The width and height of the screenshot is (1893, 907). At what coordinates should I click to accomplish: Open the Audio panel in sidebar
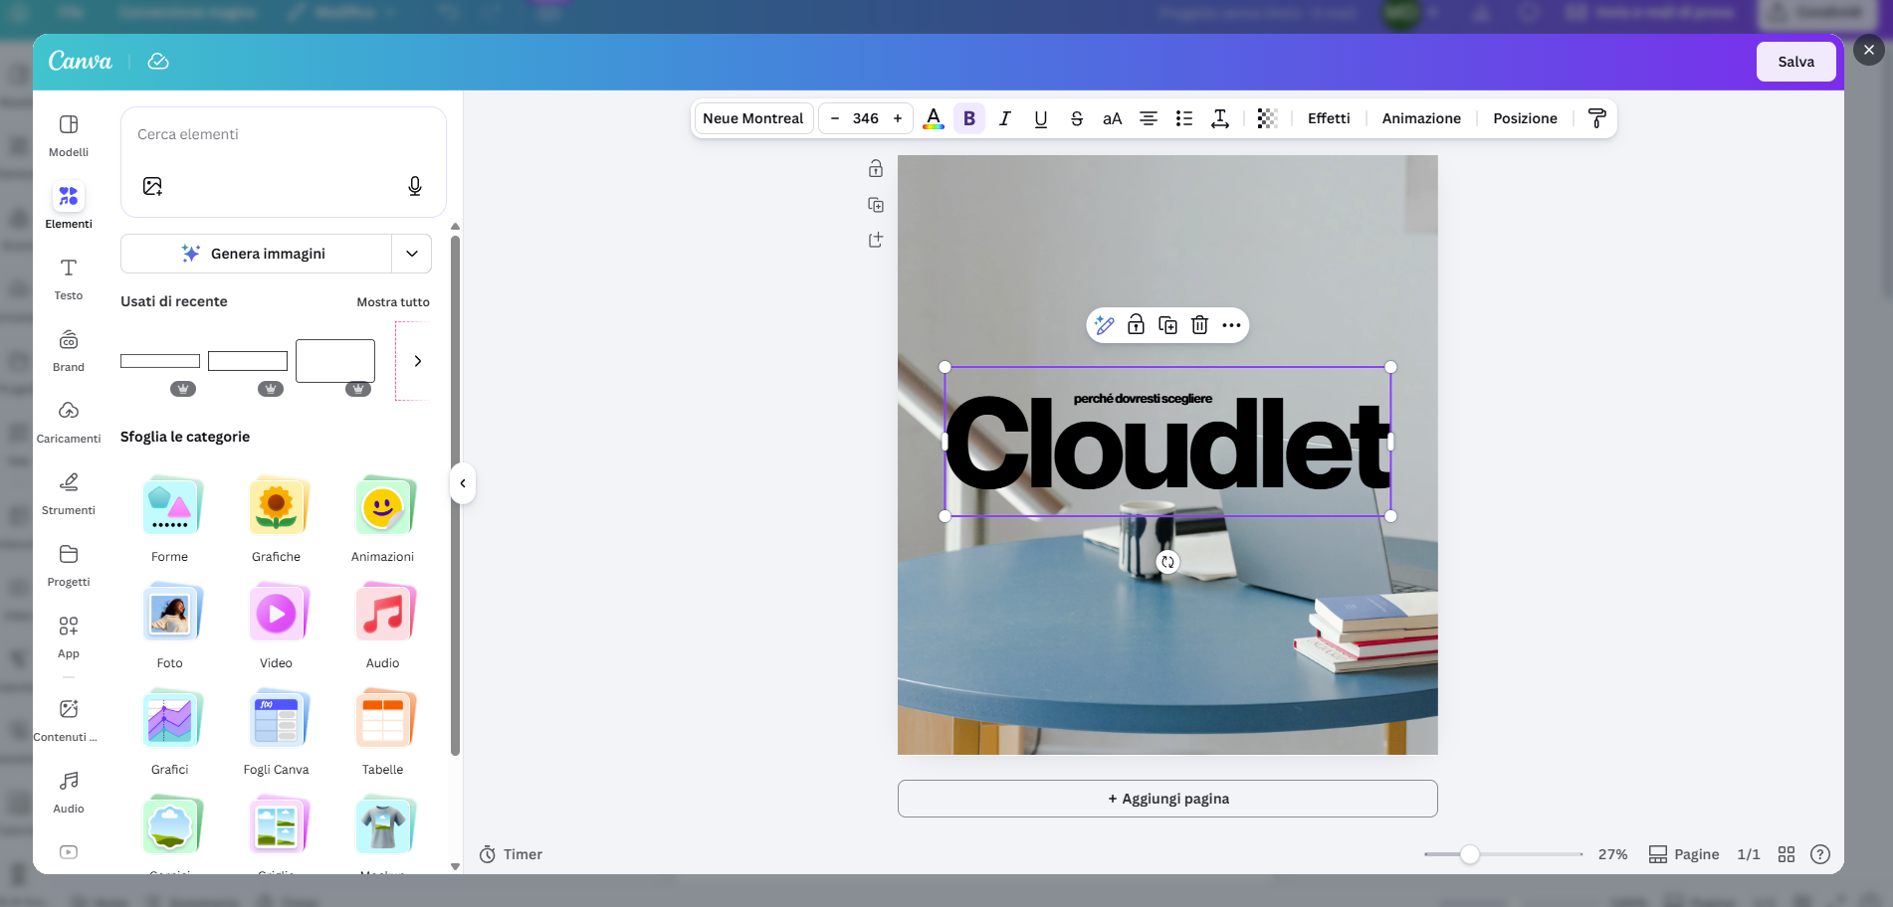click(69, 792)
